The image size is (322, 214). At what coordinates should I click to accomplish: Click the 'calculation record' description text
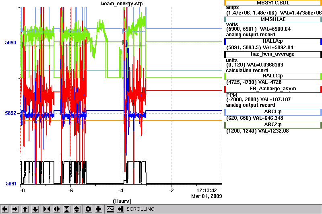click(247, 70)
